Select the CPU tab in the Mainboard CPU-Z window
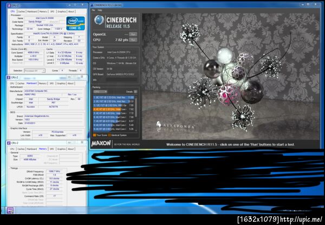Screen dimensions: 325x225 coord(12,83)
